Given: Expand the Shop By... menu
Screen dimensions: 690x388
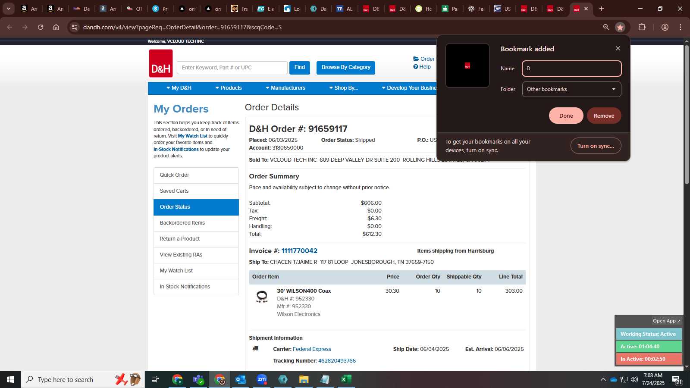Looking at the screenshot, I should (343, 88).
